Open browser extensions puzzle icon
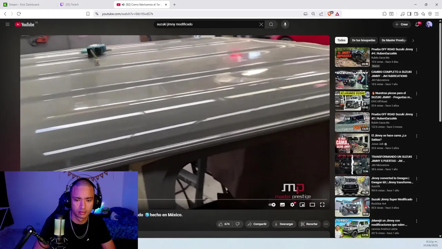The width and height of the screenshot is (442, 249). point(384,14)
